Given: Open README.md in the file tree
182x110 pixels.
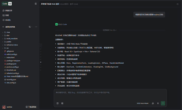Looking at the screenshot, I should click(10, 70).
